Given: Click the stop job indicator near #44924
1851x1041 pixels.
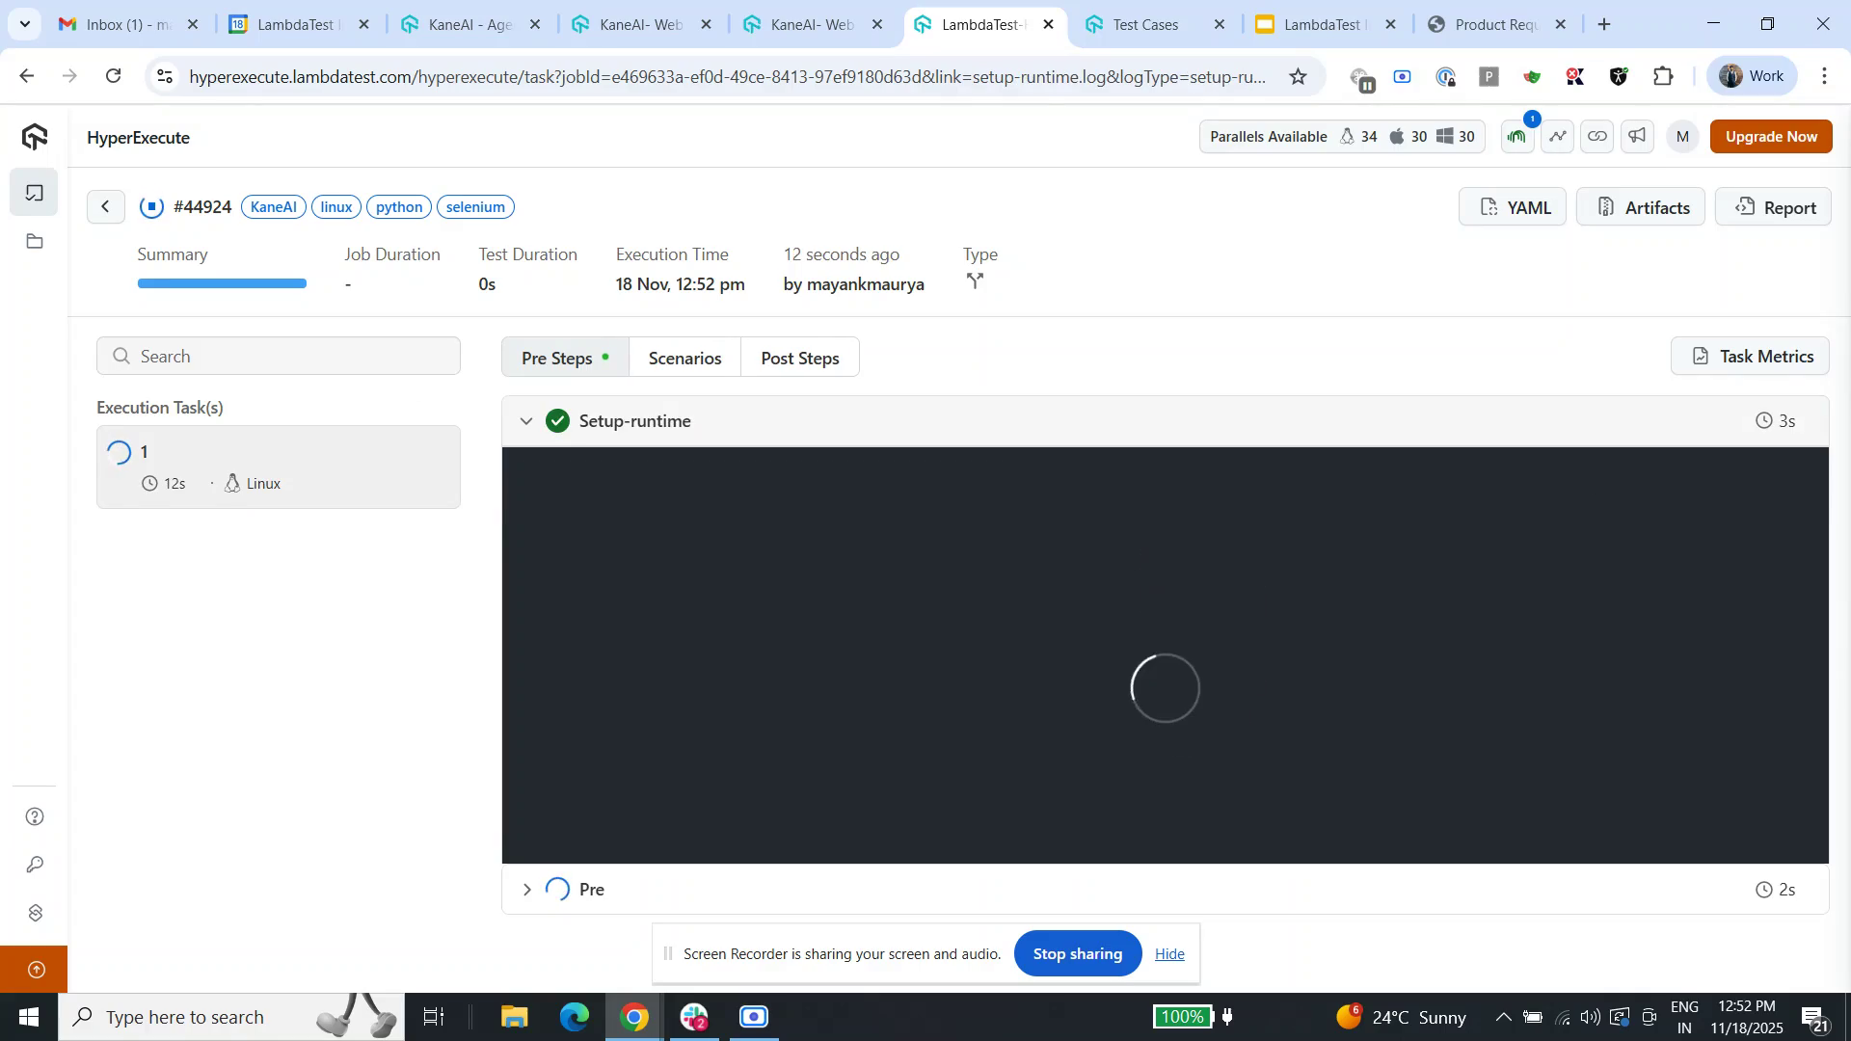Looking at the screenshot, I should 151,206.
